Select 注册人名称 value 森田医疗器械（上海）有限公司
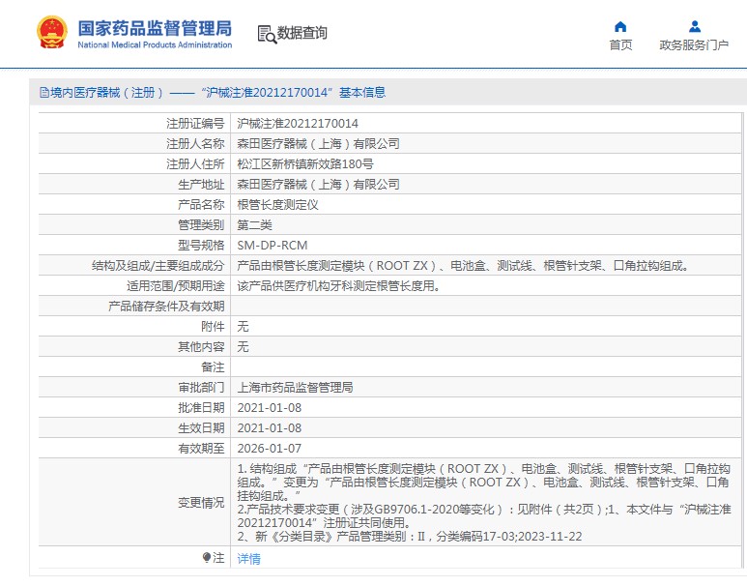Screen dimensions: 747x586 318,143
